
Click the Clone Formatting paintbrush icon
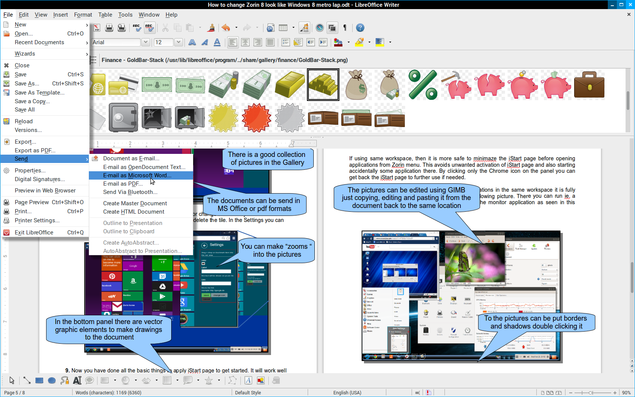[212, 28]
